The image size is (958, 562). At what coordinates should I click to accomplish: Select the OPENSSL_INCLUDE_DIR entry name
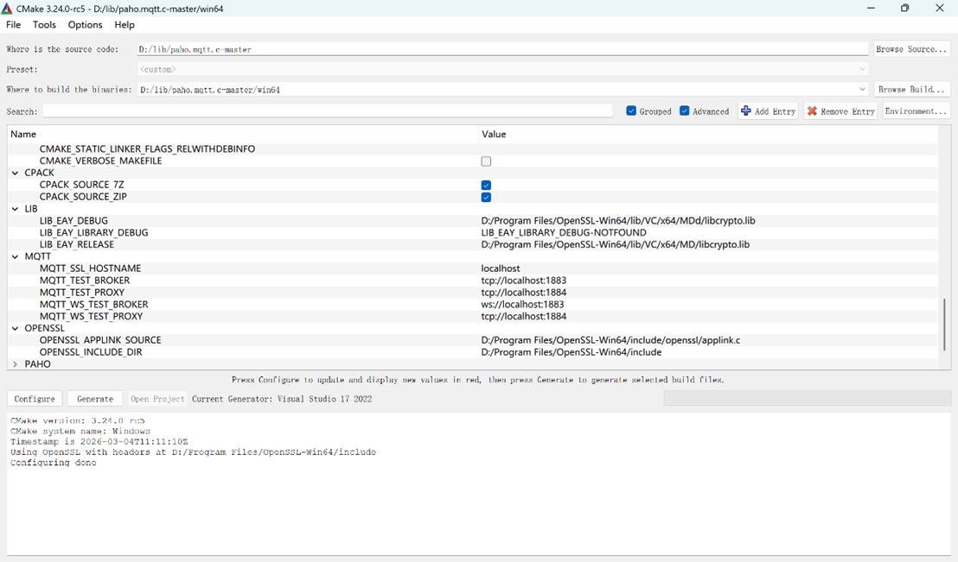91,352
